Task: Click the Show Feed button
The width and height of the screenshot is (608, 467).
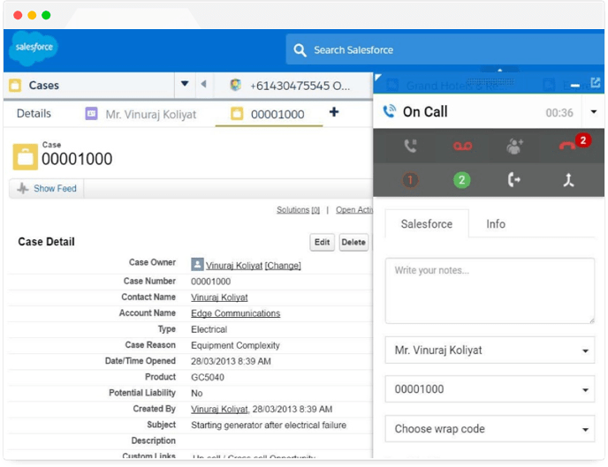Action: pos(47,189)
